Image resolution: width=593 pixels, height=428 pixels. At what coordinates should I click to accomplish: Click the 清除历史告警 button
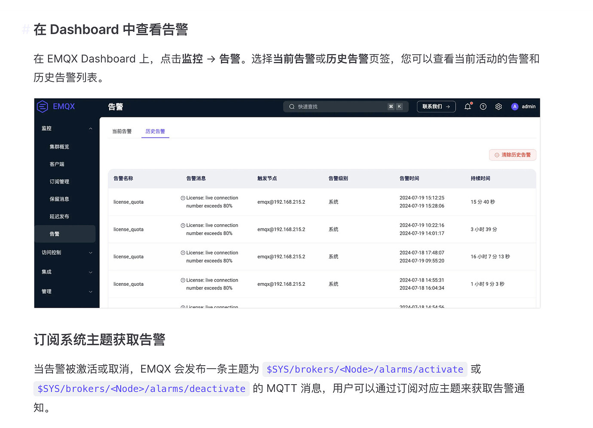(512, 155)
